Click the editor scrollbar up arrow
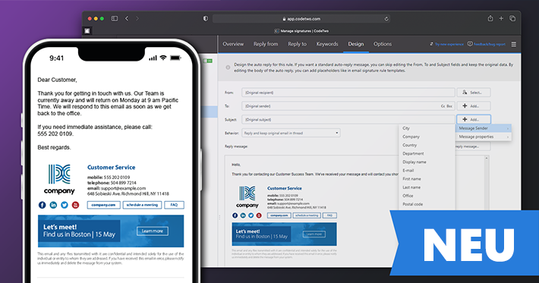 [x=487, y=158]
